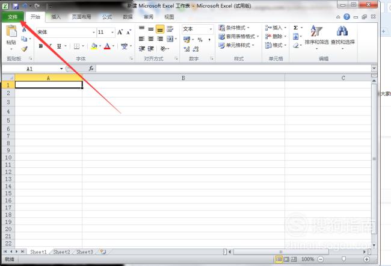Toggle Underline formatting
This screenshot has height=266, width=391.
pos(59,46)
